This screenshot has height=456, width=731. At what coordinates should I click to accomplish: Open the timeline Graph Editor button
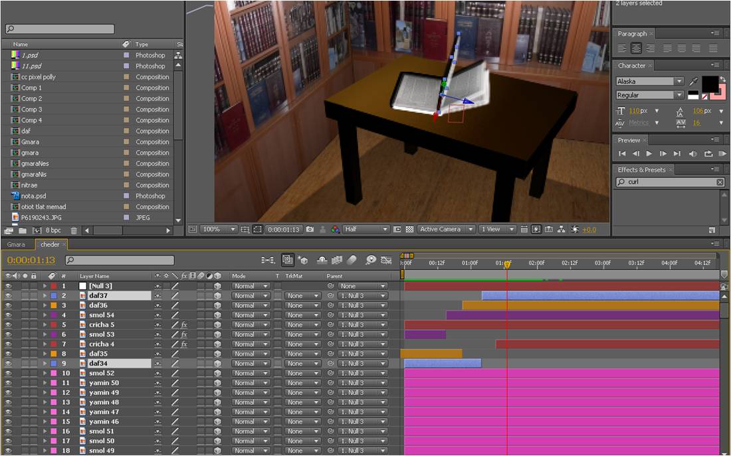[386, 260]
